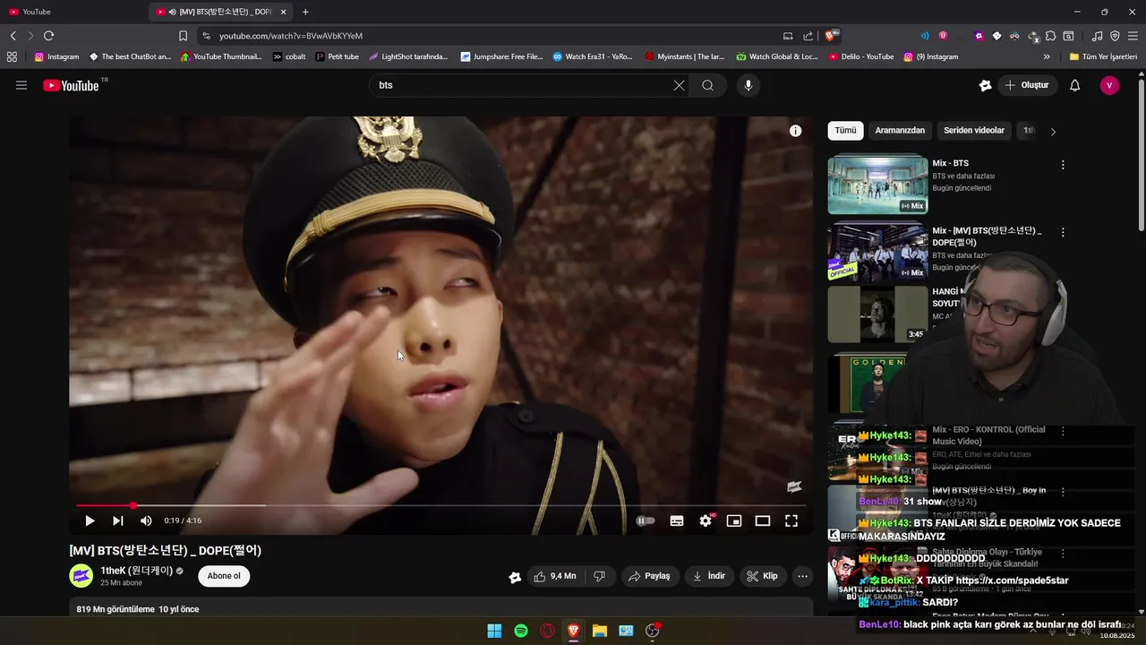
Task: Open options menu for Mix - BTS
Action: tap(1063, 165)
